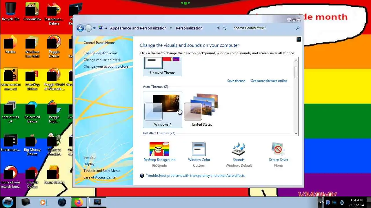Focus the Search Control Panel field
This screenshot has width=371, height=208.
(x=263, y=28)
